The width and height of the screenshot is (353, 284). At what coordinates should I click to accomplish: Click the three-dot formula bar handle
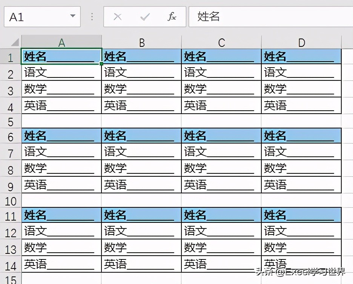pyautogui.click(x=92, y=17)
